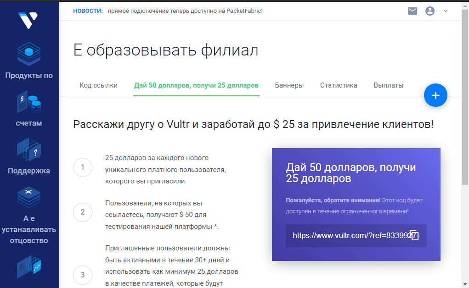469x288 pixels.
Task: Open the Выплаты tab
Action: coord(389,85)
